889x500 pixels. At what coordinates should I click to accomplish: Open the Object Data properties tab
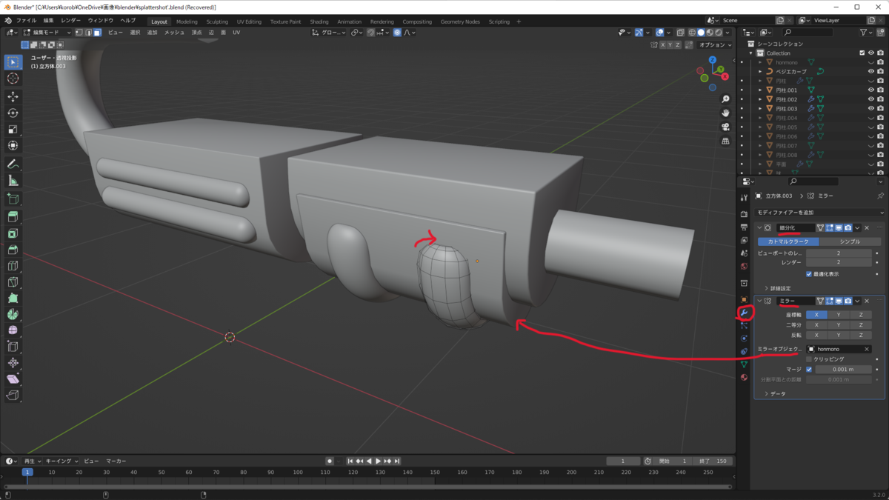tap(744, 364)
